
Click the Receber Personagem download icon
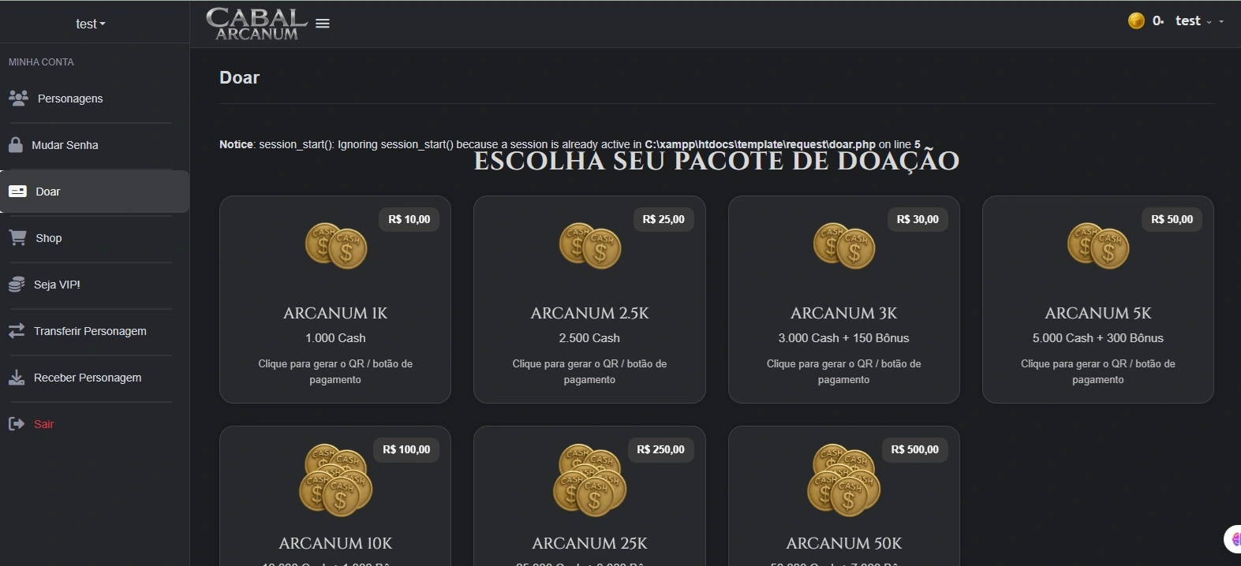(17, 377)
